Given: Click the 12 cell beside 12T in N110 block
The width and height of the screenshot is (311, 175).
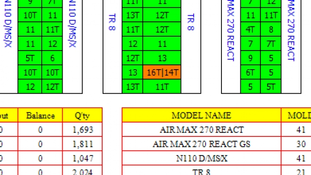Looking at the screenshot, I should tap(30, 86).
